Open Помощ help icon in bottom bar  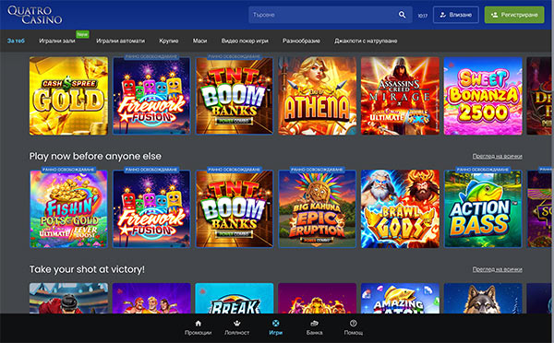(354, 324)
